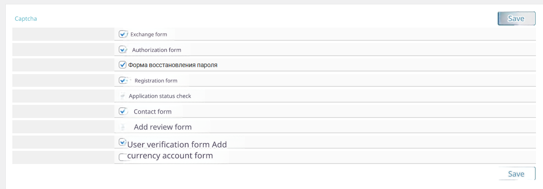Click the Contact form label text
Viewport: 543px width, 189px height.
coord(153,112)
